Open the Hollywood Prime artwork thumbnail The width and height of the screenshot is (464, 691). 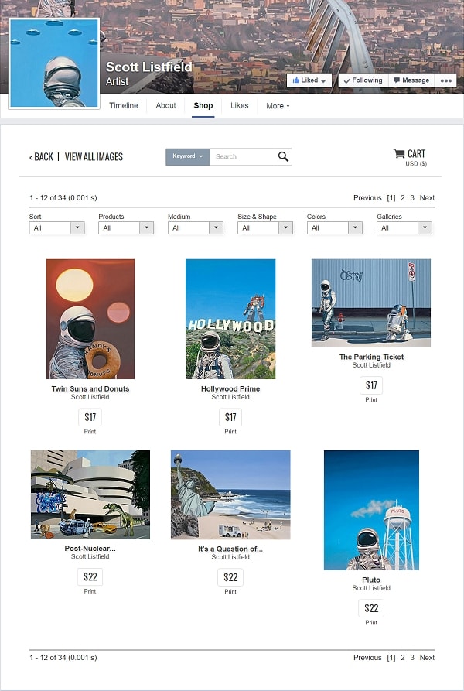coord(230,319)
